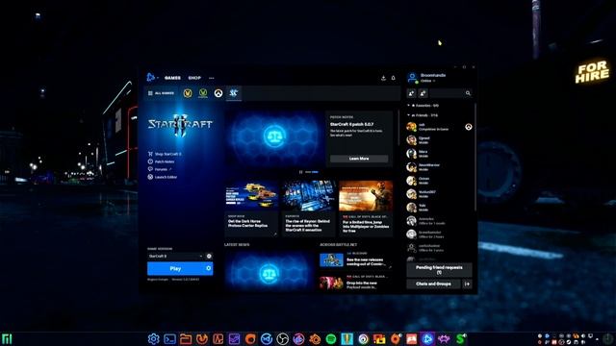This screenshot has width=616, height=346.
Task: Open the Patch Notes link
Action: pyautogui.click(x=161, y=161)
